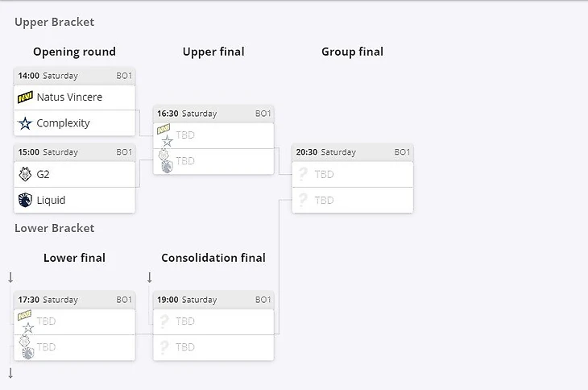The image size is (588, 390).
Task: Open the G2 team link
Action: 43,174
